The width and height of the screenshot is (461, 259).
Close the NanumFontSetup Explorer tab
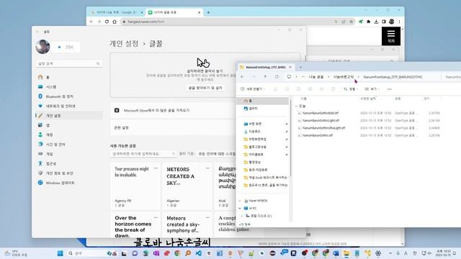(290, 67)
